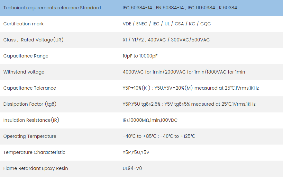This screenshot has height=177, width=283.
Task: Select the '10pF to 10000pF' value
Action: pyautogui.click(x=140, y=56)
